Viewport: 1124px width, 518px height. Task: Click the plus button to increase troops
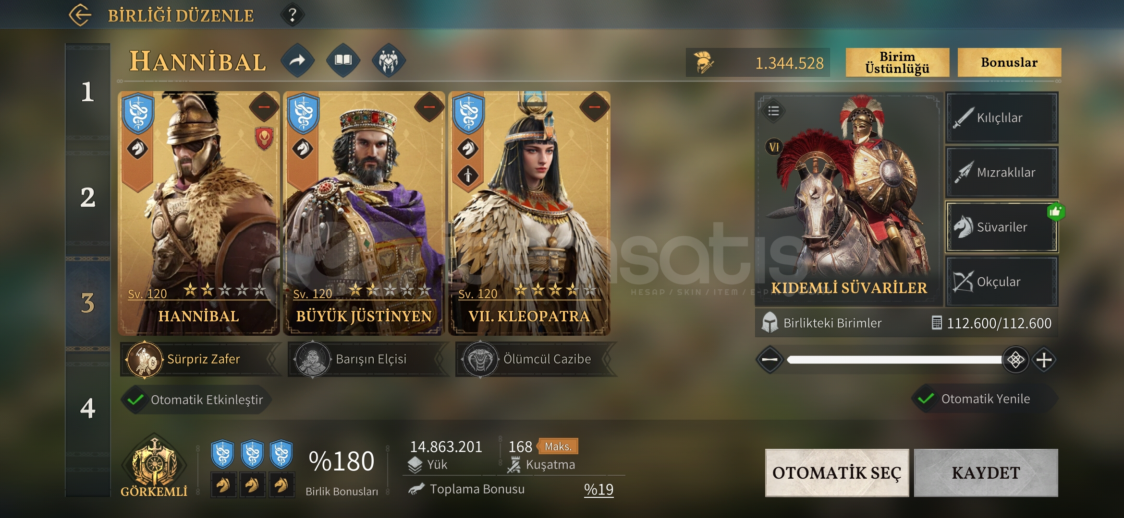coord(1044,360)
